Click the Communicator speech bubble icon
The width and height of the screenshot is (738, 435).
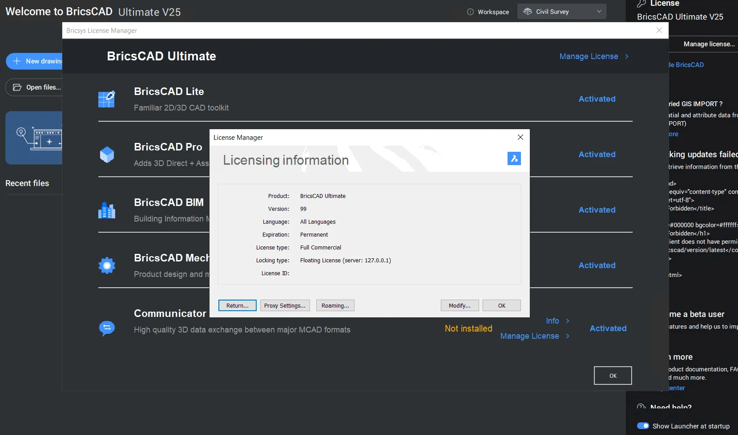[x=107, y=328]
